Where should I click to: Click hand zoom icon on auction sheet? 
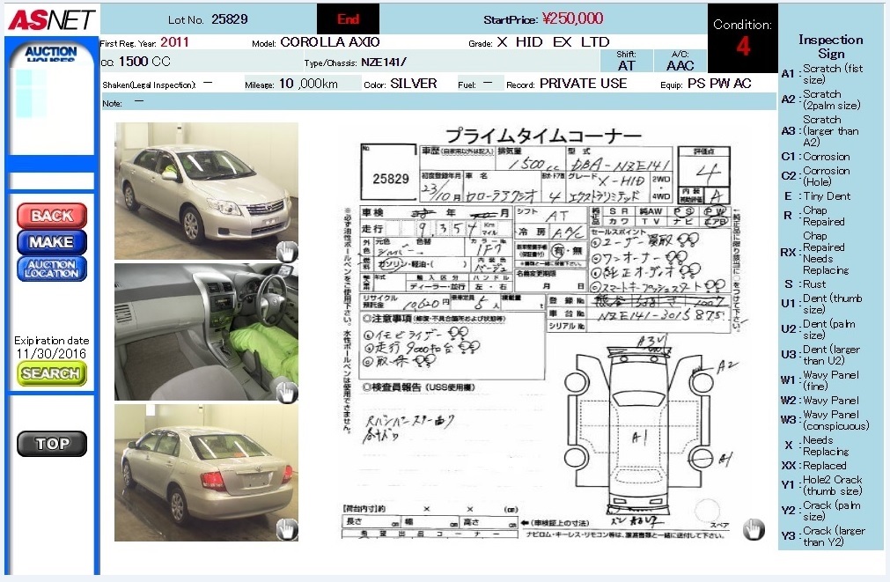pyautogui.click(x=754, y=528)
